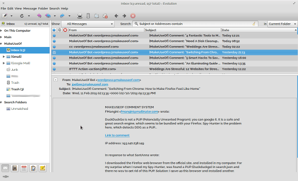Screen dimensions: 298x181
Task: Open the Reply to All dropdown arrow
Action: pyautogui.click(x=55, y=16)
